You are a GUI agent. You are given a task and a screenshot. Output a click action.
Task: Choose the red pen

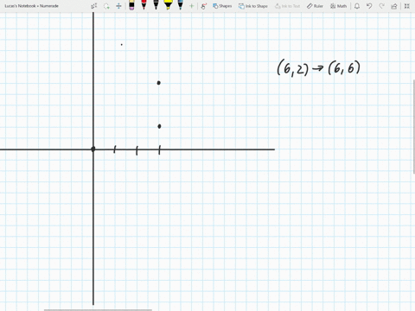pos(144,5)
